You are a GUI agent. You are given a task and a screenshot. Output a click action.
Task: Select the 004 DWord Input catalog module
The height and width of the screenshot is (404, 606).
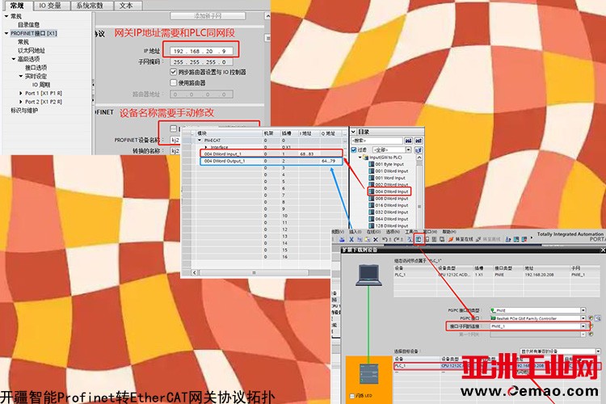391,191
